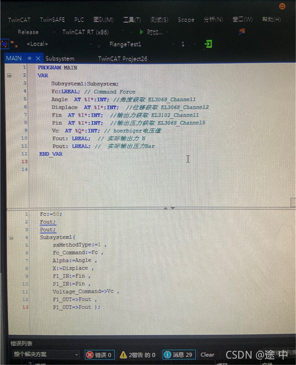Click the green start attach arrow
This screenshot has height=365, width=296.
tap(141, 32)
